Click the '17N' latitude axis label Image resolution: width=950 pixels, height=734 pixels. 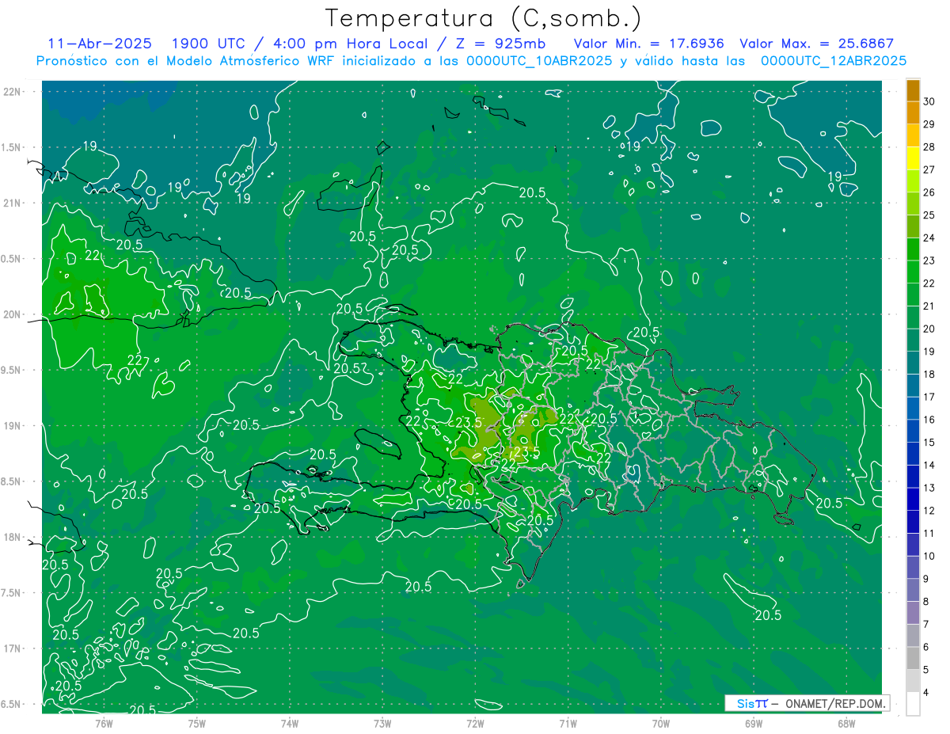(x=12, y=648)
